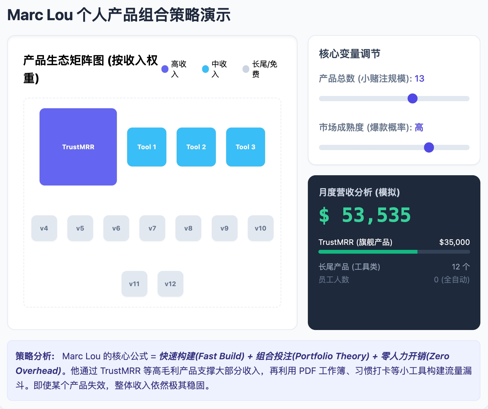The height and width of the screenshot is (409, 488).
Task: Click the v8 long-tail product tile
Action: [x=188, y=228]
